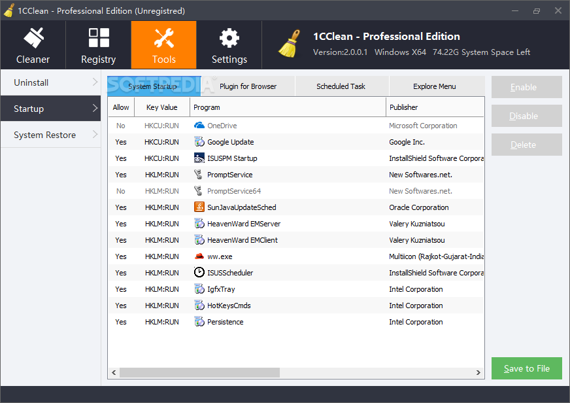The image size is (570, 403).
Task: Click the PromptService64 icon
Action: 199,191
